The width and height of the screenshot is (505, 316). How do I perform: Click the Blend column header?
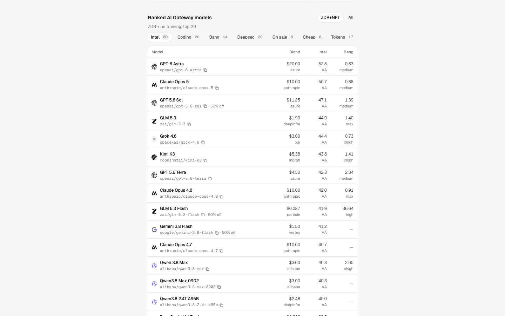[295, 52]
